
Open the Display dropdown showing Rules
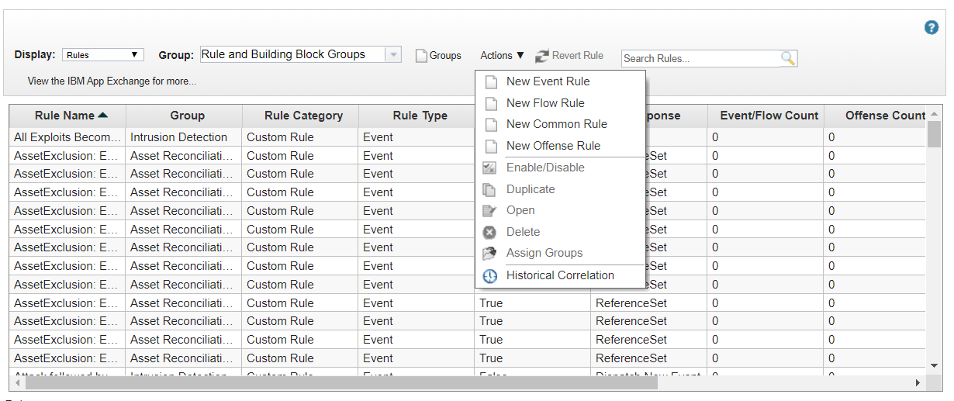tap(102, 55)
